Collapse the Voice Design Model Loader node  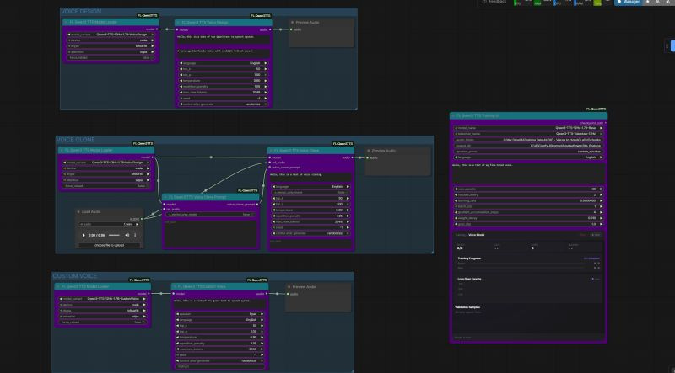pos(66,22)
